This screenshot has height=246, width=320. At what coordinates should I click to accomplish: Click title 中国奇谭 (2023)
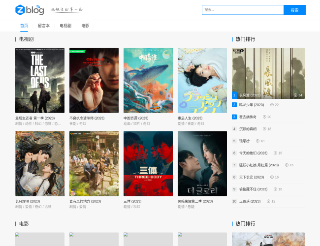pos(136,118)
